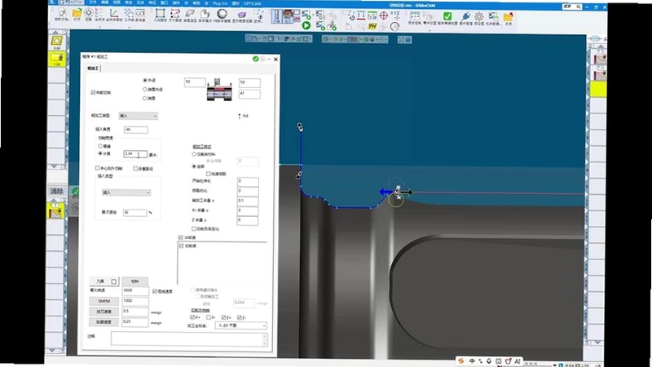
Task: Click the 清除 clear button
Action: (x=57, y=192)
